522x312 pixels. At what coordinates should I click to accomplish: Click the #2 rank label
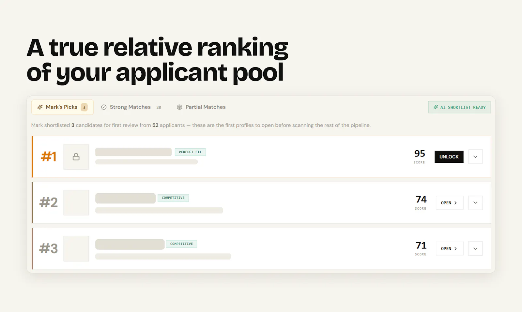pos(49,202)
